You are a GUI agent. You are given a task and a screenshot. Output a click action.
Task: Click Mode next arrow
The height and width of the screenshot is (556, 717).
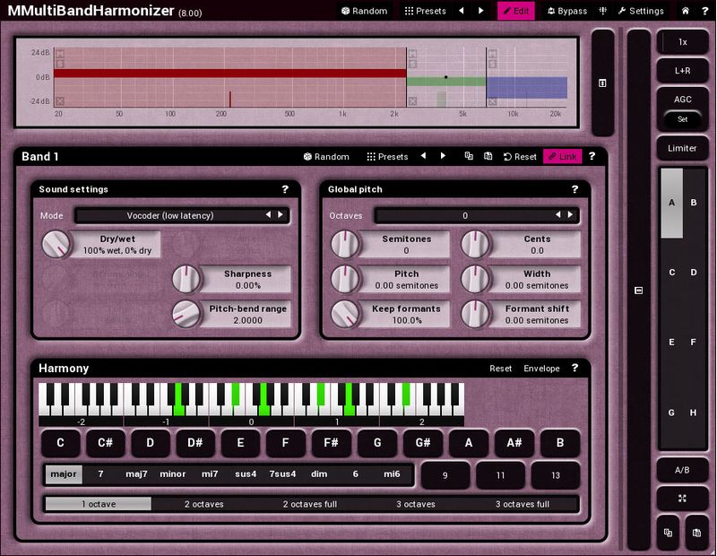[x=281, y=214]
